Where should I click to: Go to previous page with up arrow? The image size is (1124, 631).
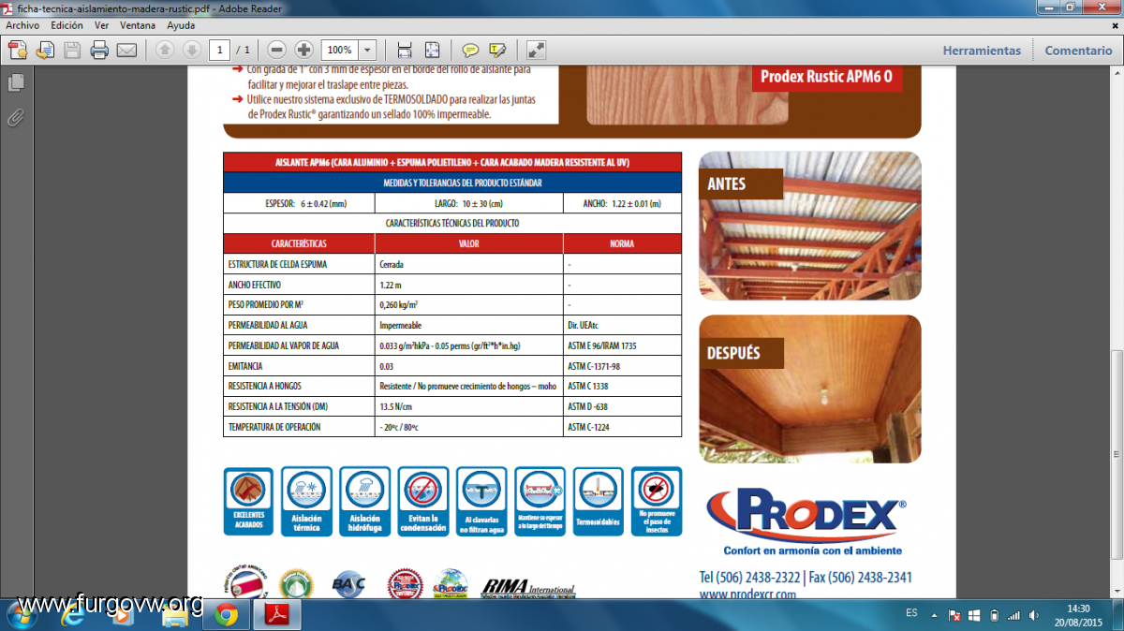[165, 51]
